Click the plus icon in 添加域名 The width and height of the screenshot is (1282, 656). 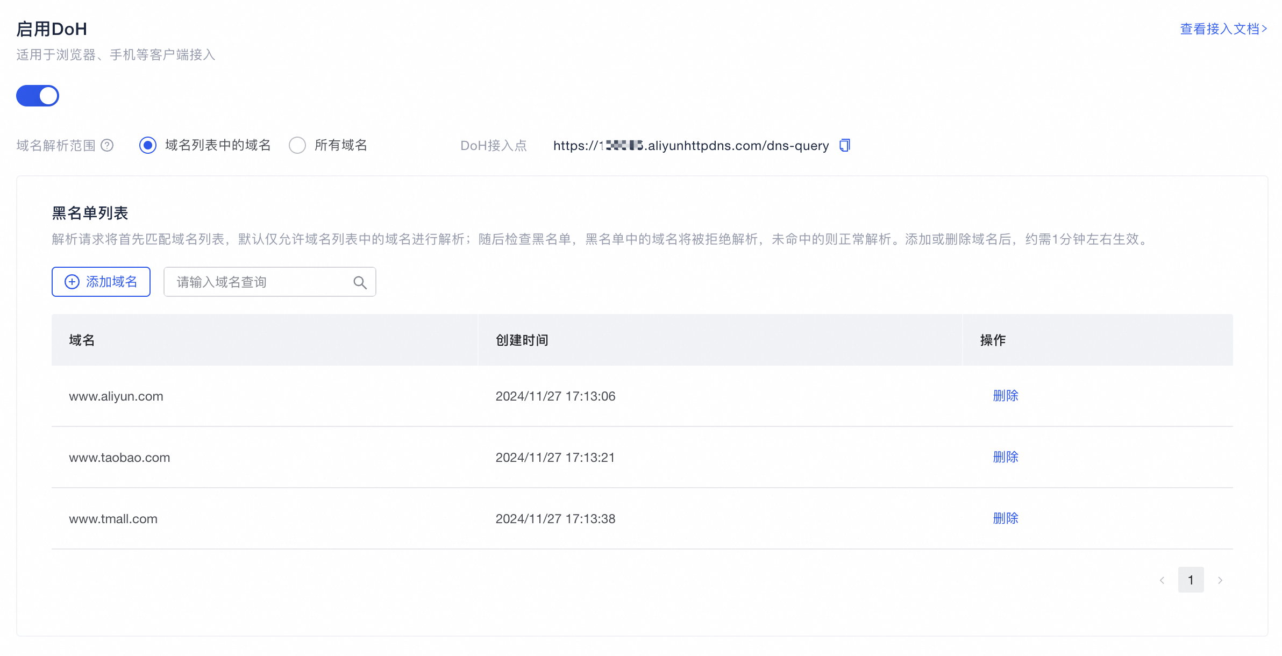pyautogui.click(x=72, y=282)
